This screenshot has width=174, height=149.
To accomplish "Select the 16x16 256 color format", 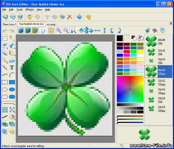I will click(x=158, y=61).
